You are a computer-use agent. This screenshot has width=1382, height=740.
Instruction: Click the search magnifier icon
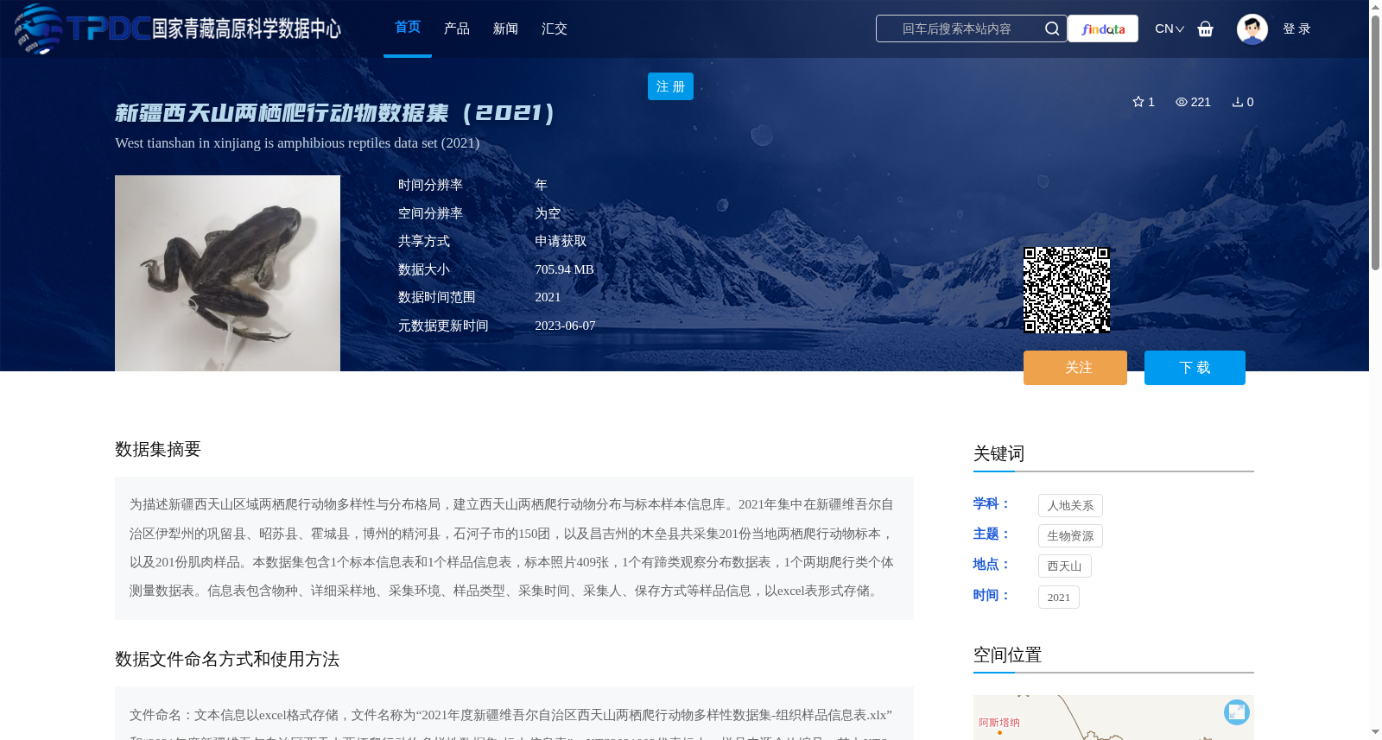1051,28
